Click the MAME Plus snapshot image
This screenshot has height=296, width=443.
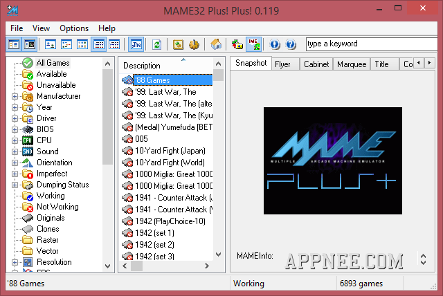pyautogui.click(x=333, y=160)
